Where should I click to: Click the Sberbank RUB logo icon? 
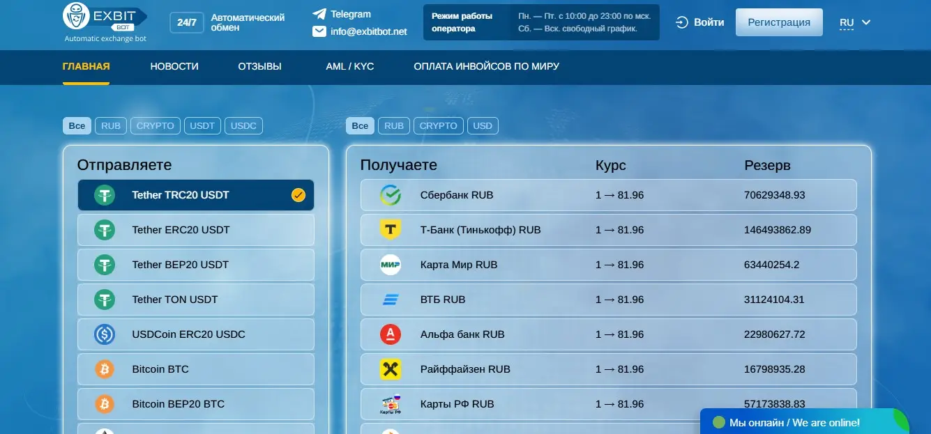tap(390, 195)
